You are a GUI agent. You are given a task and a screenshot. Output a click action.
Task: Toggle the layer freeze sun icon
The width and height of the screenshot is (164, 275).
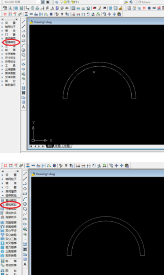click(65, 2)
